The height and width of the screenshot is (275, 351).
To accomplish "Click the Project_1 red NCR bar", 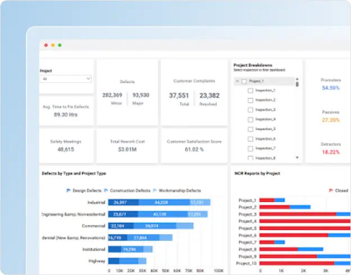I will [x=267, y=200].
